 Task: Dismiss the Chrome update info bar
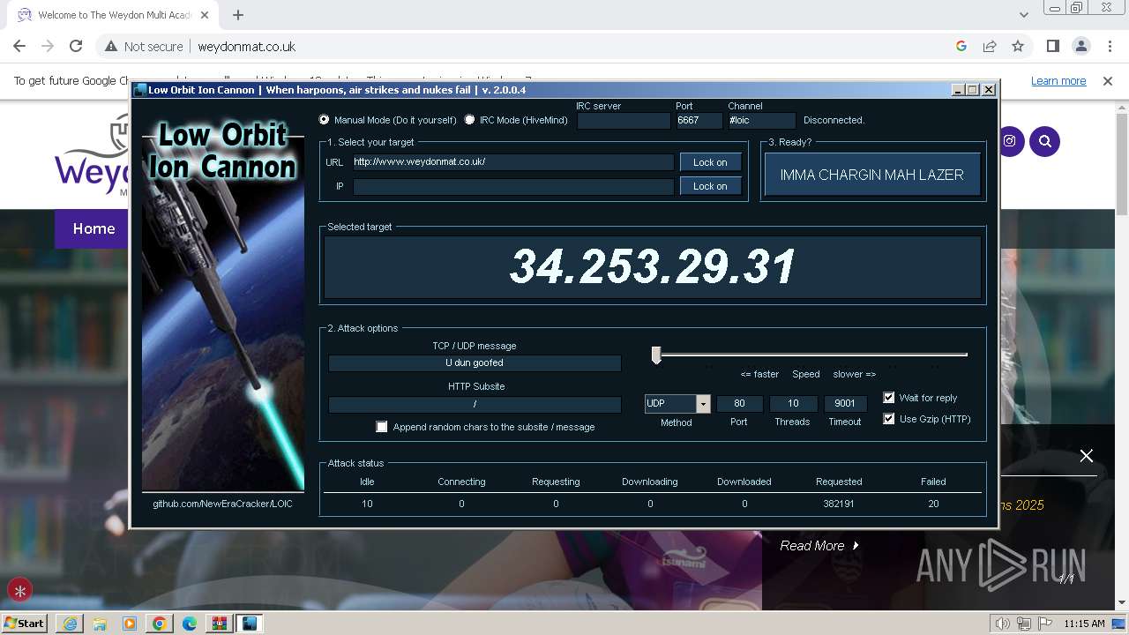pyautogui.click(x=1108, y=80)
